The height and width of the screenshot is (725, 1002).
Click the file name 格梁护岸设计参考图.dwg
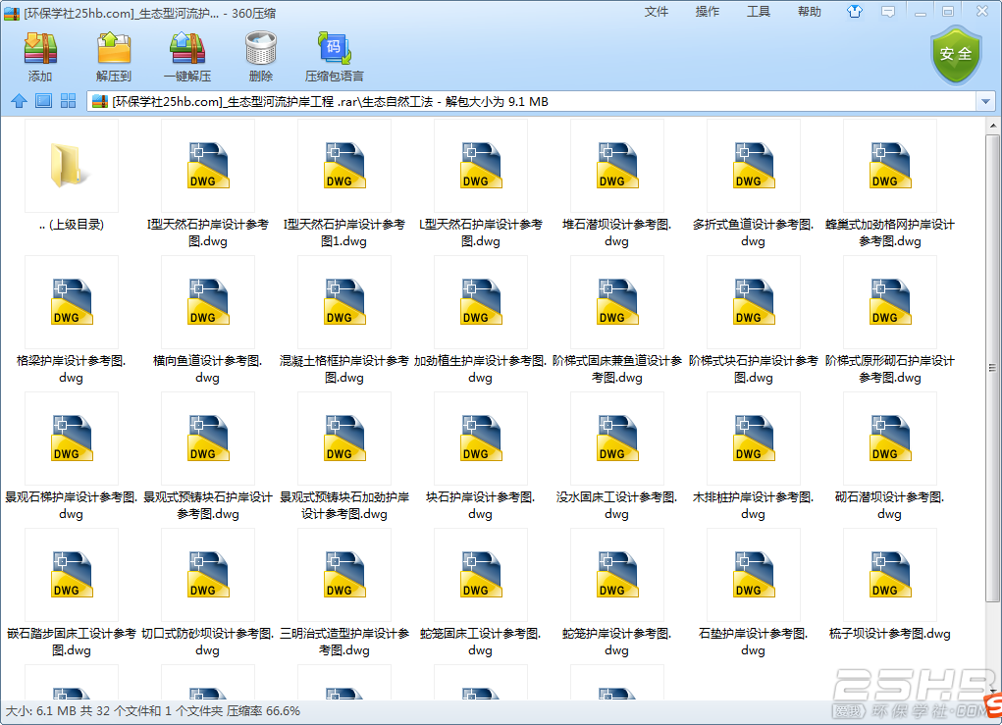click(x=71, y=369)
